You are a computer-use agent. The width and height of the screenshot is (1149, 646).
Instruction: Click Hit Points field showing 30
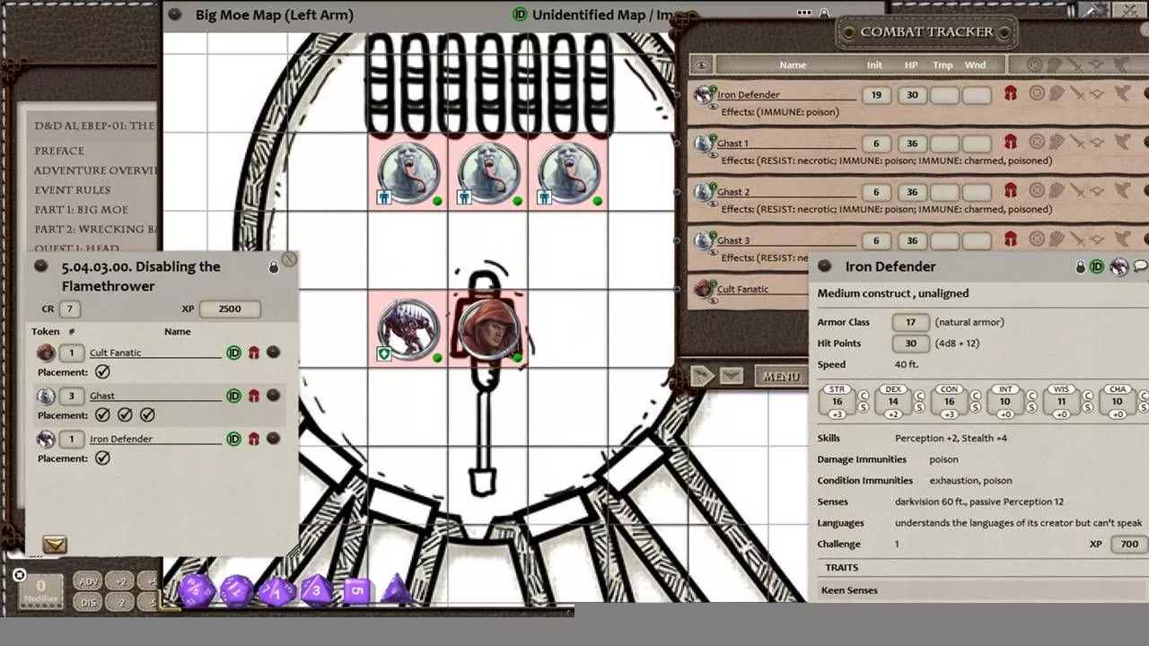(x=910, y=343)
